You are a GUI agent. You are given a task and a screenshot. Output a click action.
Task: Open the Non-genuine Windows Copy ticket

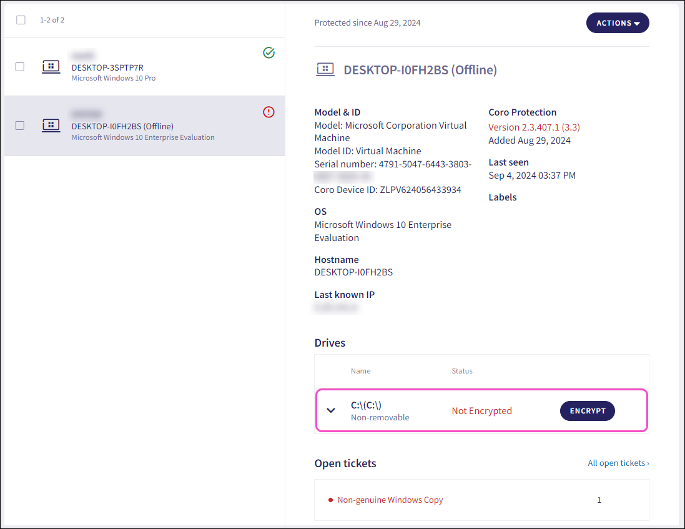pyautogui.click(x=390, y=500)
